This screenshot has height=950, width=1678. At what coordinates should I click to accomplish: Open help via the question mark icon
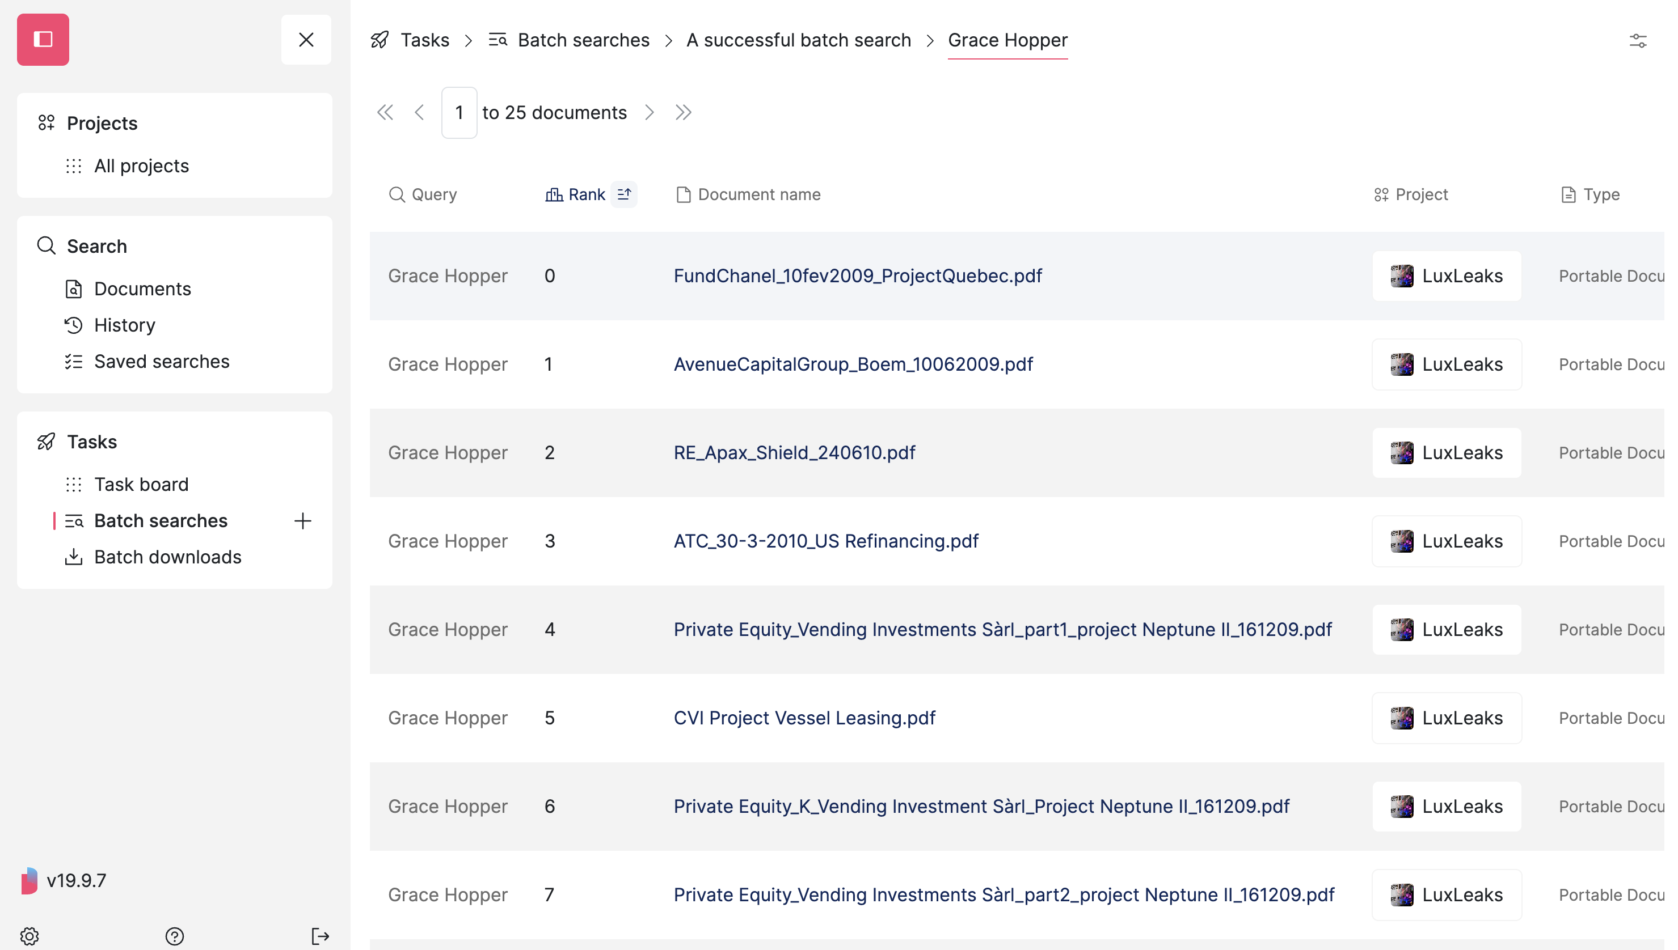(175, 936)
